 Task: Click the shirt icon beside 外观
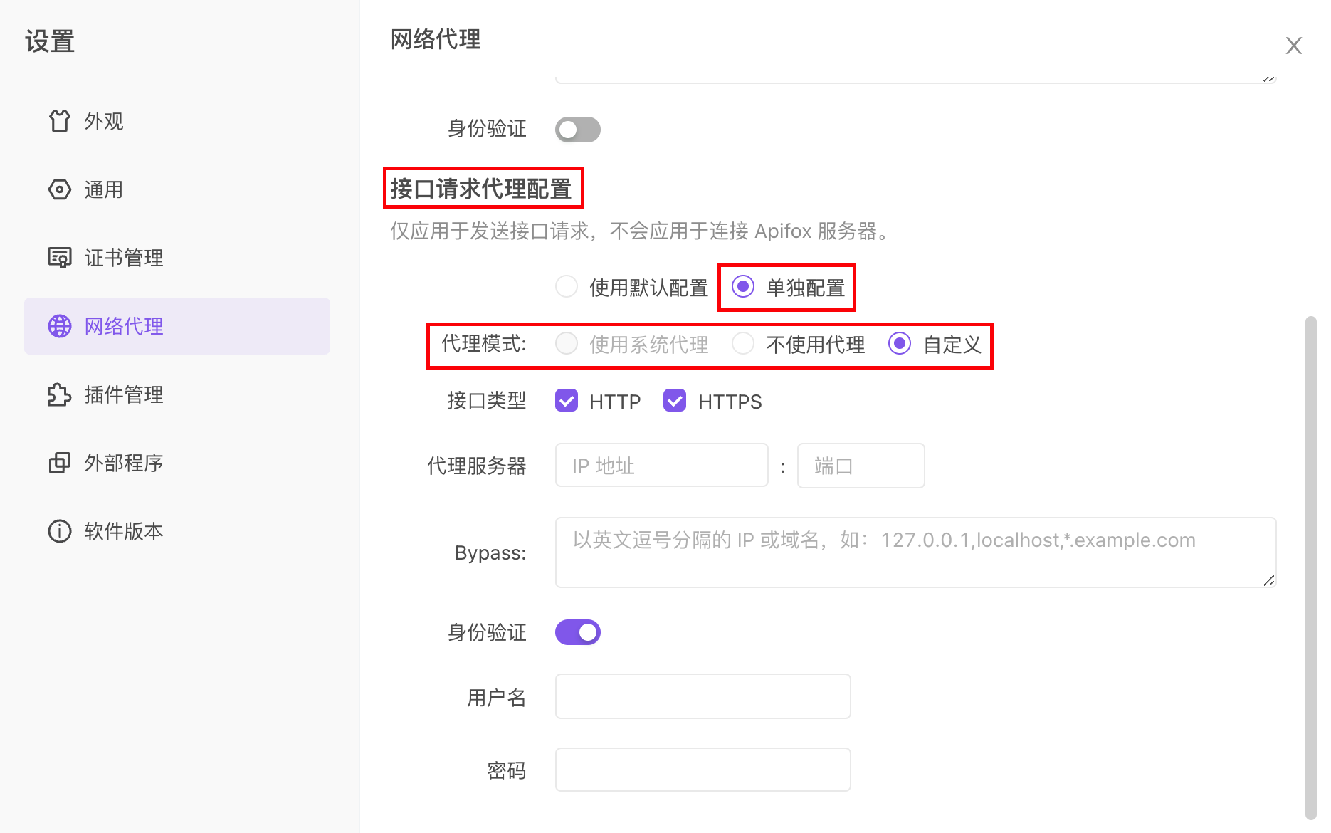60,121
